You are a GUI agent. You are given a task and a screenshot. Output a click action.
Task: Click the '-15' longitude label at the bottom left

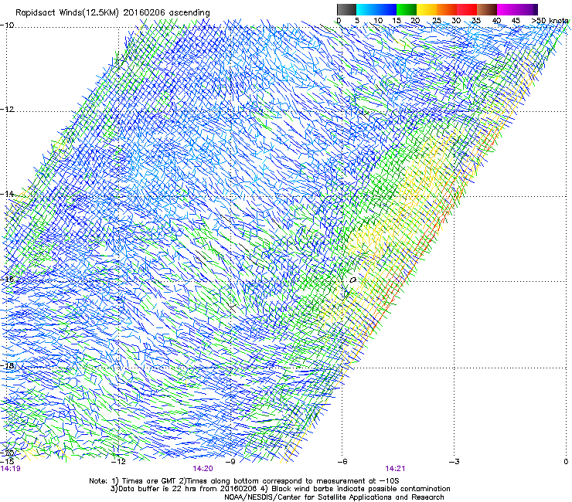click(x=7, y=462)
